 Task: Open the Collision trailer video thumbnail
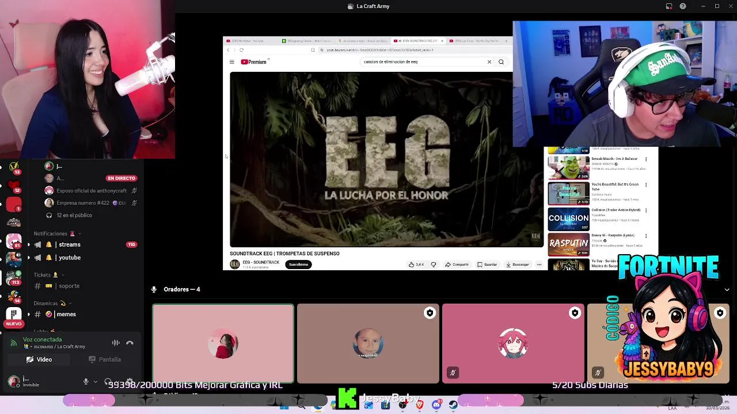pyautogui.click(x=568, y=218)
